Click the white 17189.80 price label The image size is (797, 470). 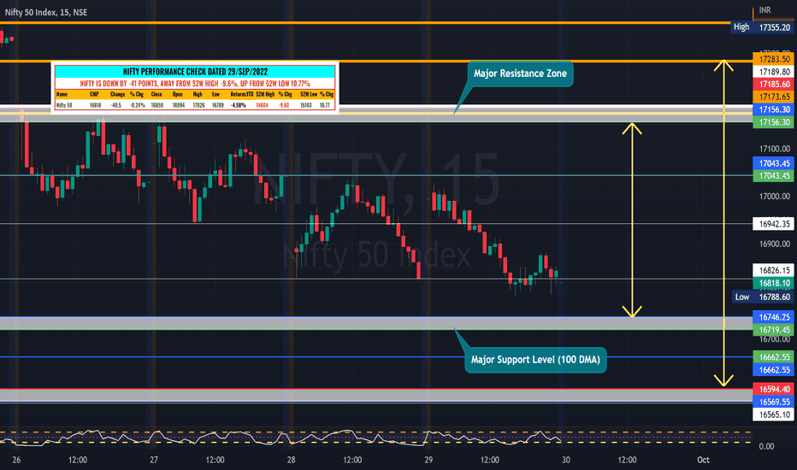(773, 72)
